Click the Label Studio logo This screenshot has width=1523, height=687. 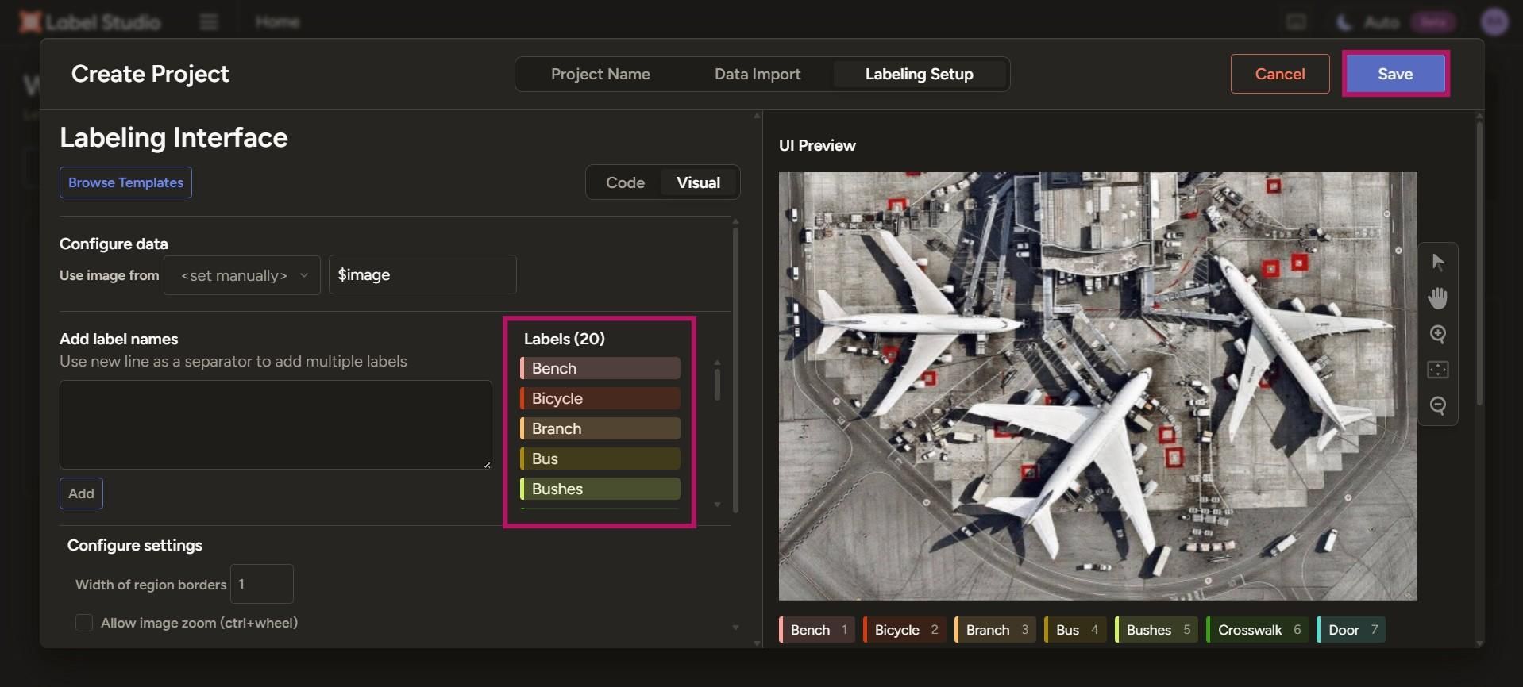pos(90,21)
